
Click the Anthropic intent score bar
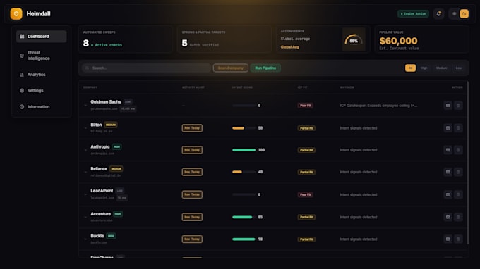244,150
